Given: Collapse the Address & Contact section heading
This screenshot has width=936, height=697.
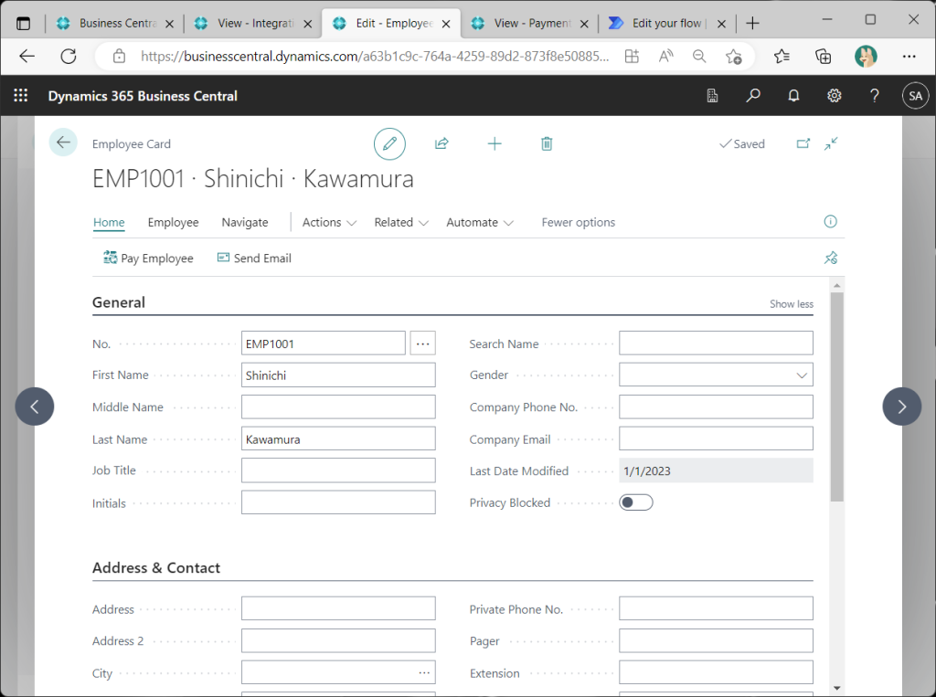Looking at the screenshot, I should (156, 567).
